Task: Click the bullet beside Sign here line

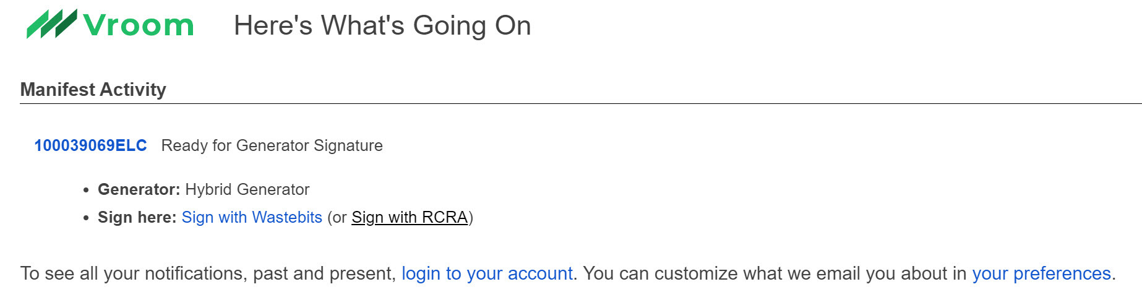Action: 86,218
